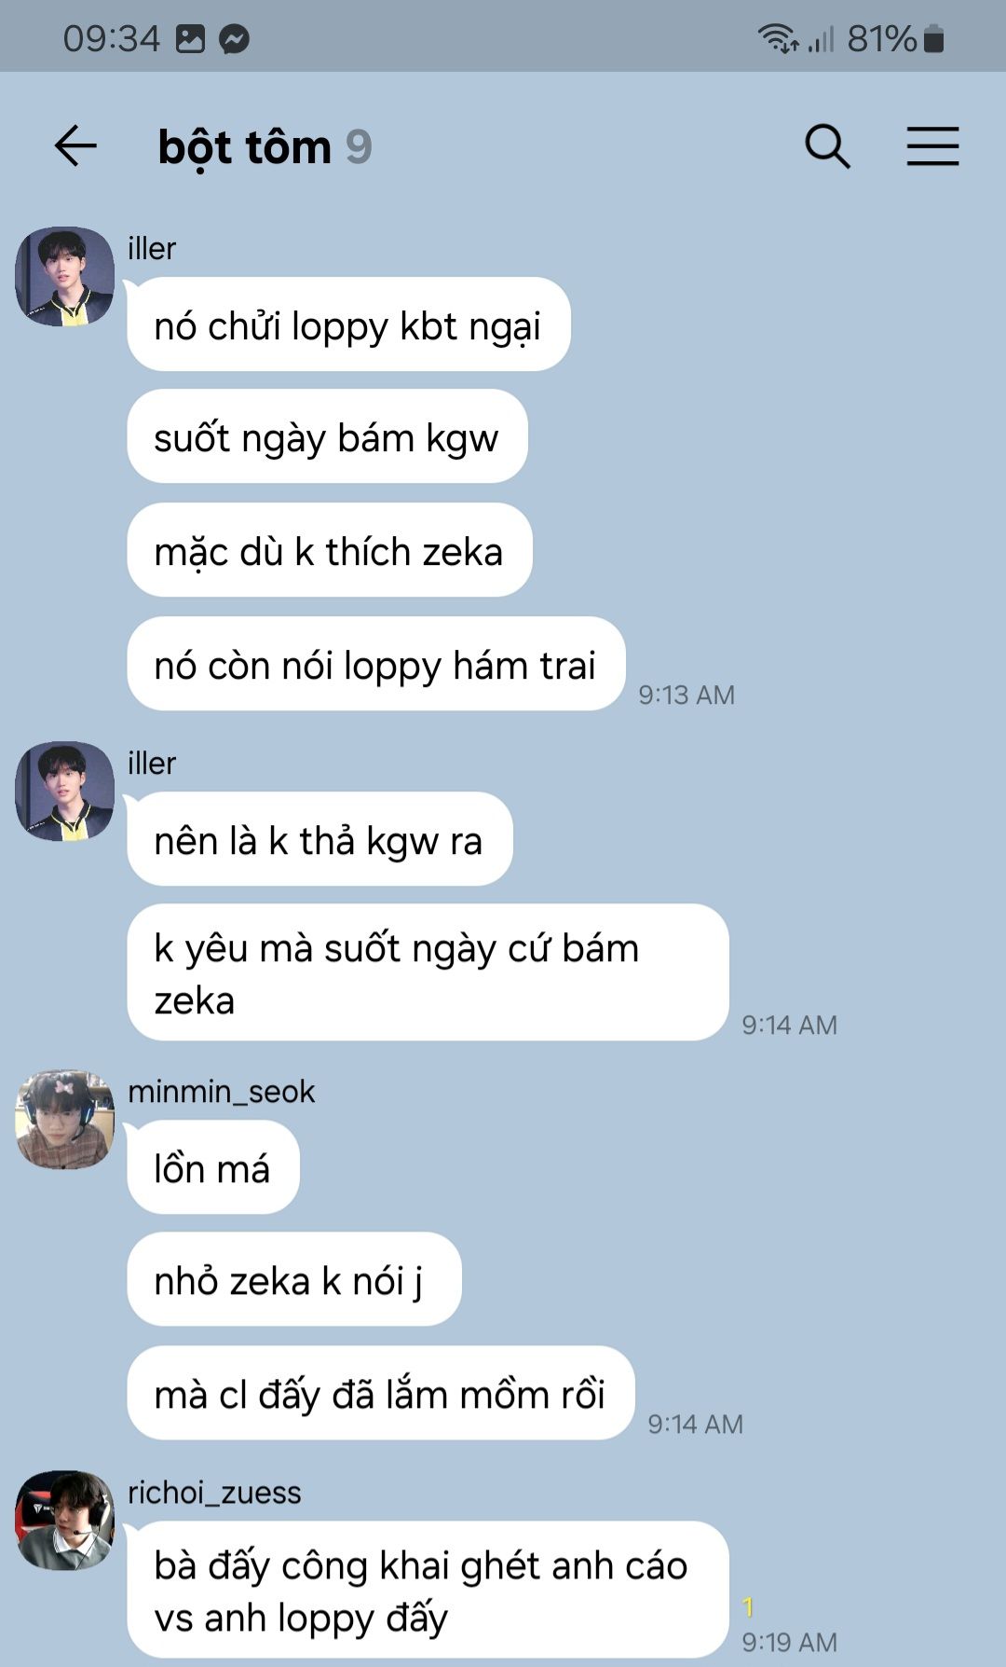Open iller's second profile avatar
1006x1667 pixels.
[x=64, y=792]
